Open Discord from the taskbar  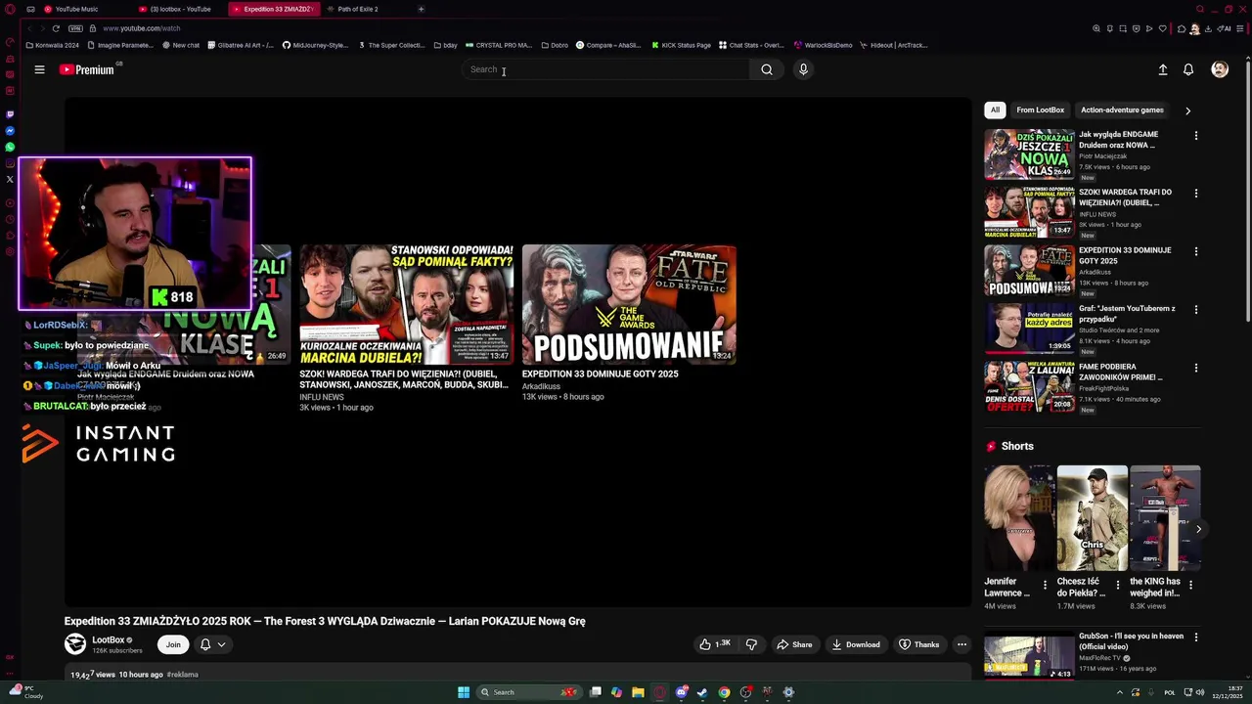pyautogui.click(x=682, y=692)
